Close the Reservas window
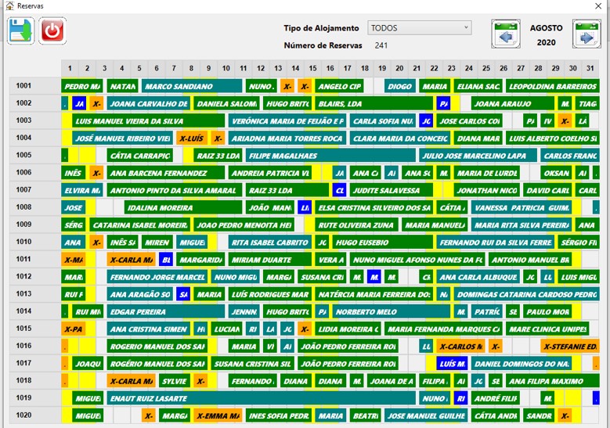610x428 pixels. tap(598, 5)
